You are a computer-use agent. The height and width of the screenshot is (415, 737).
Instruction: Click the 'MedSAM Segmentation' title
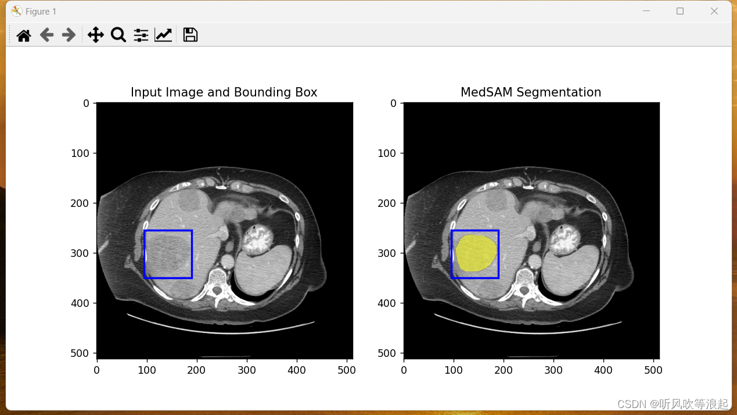pyautogui.click(x=531, y=92)
